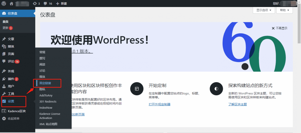This screenshot has width=301, height=133.
Task: Click the 工具 wrench icon
Action: click(x=4, y=94)
